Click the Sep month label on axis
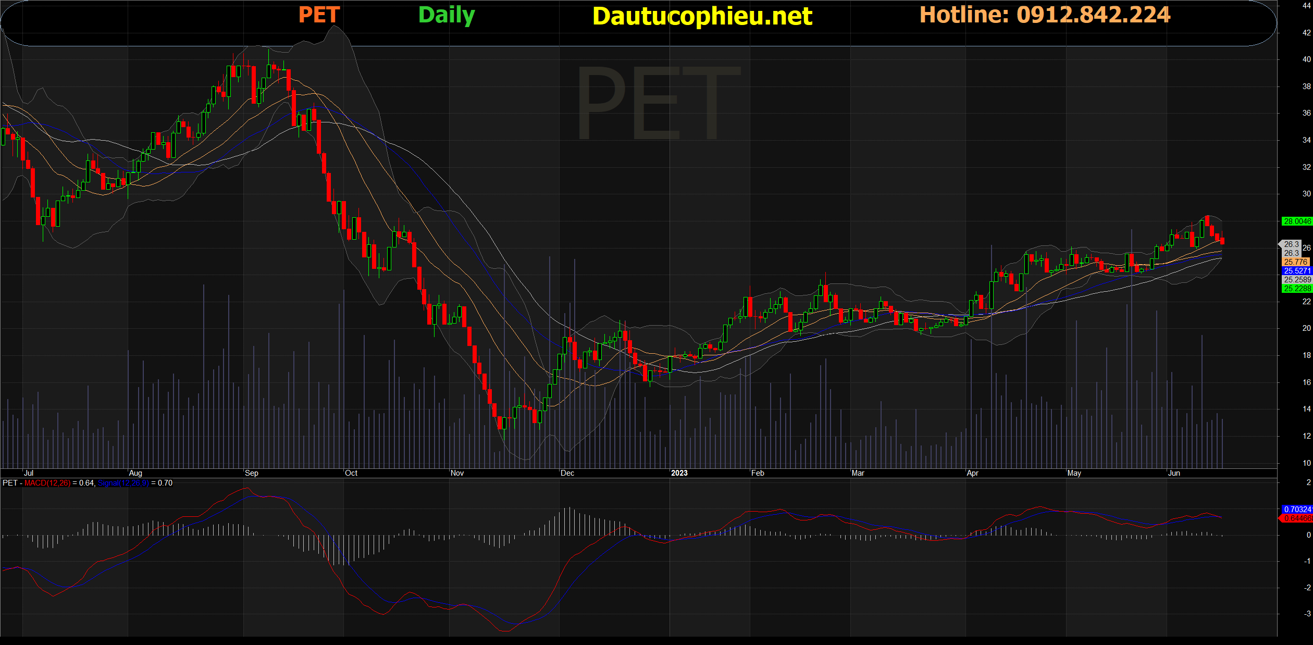Screen dimensions: 1313x645 pyautogui.click(x=252, y=473)
